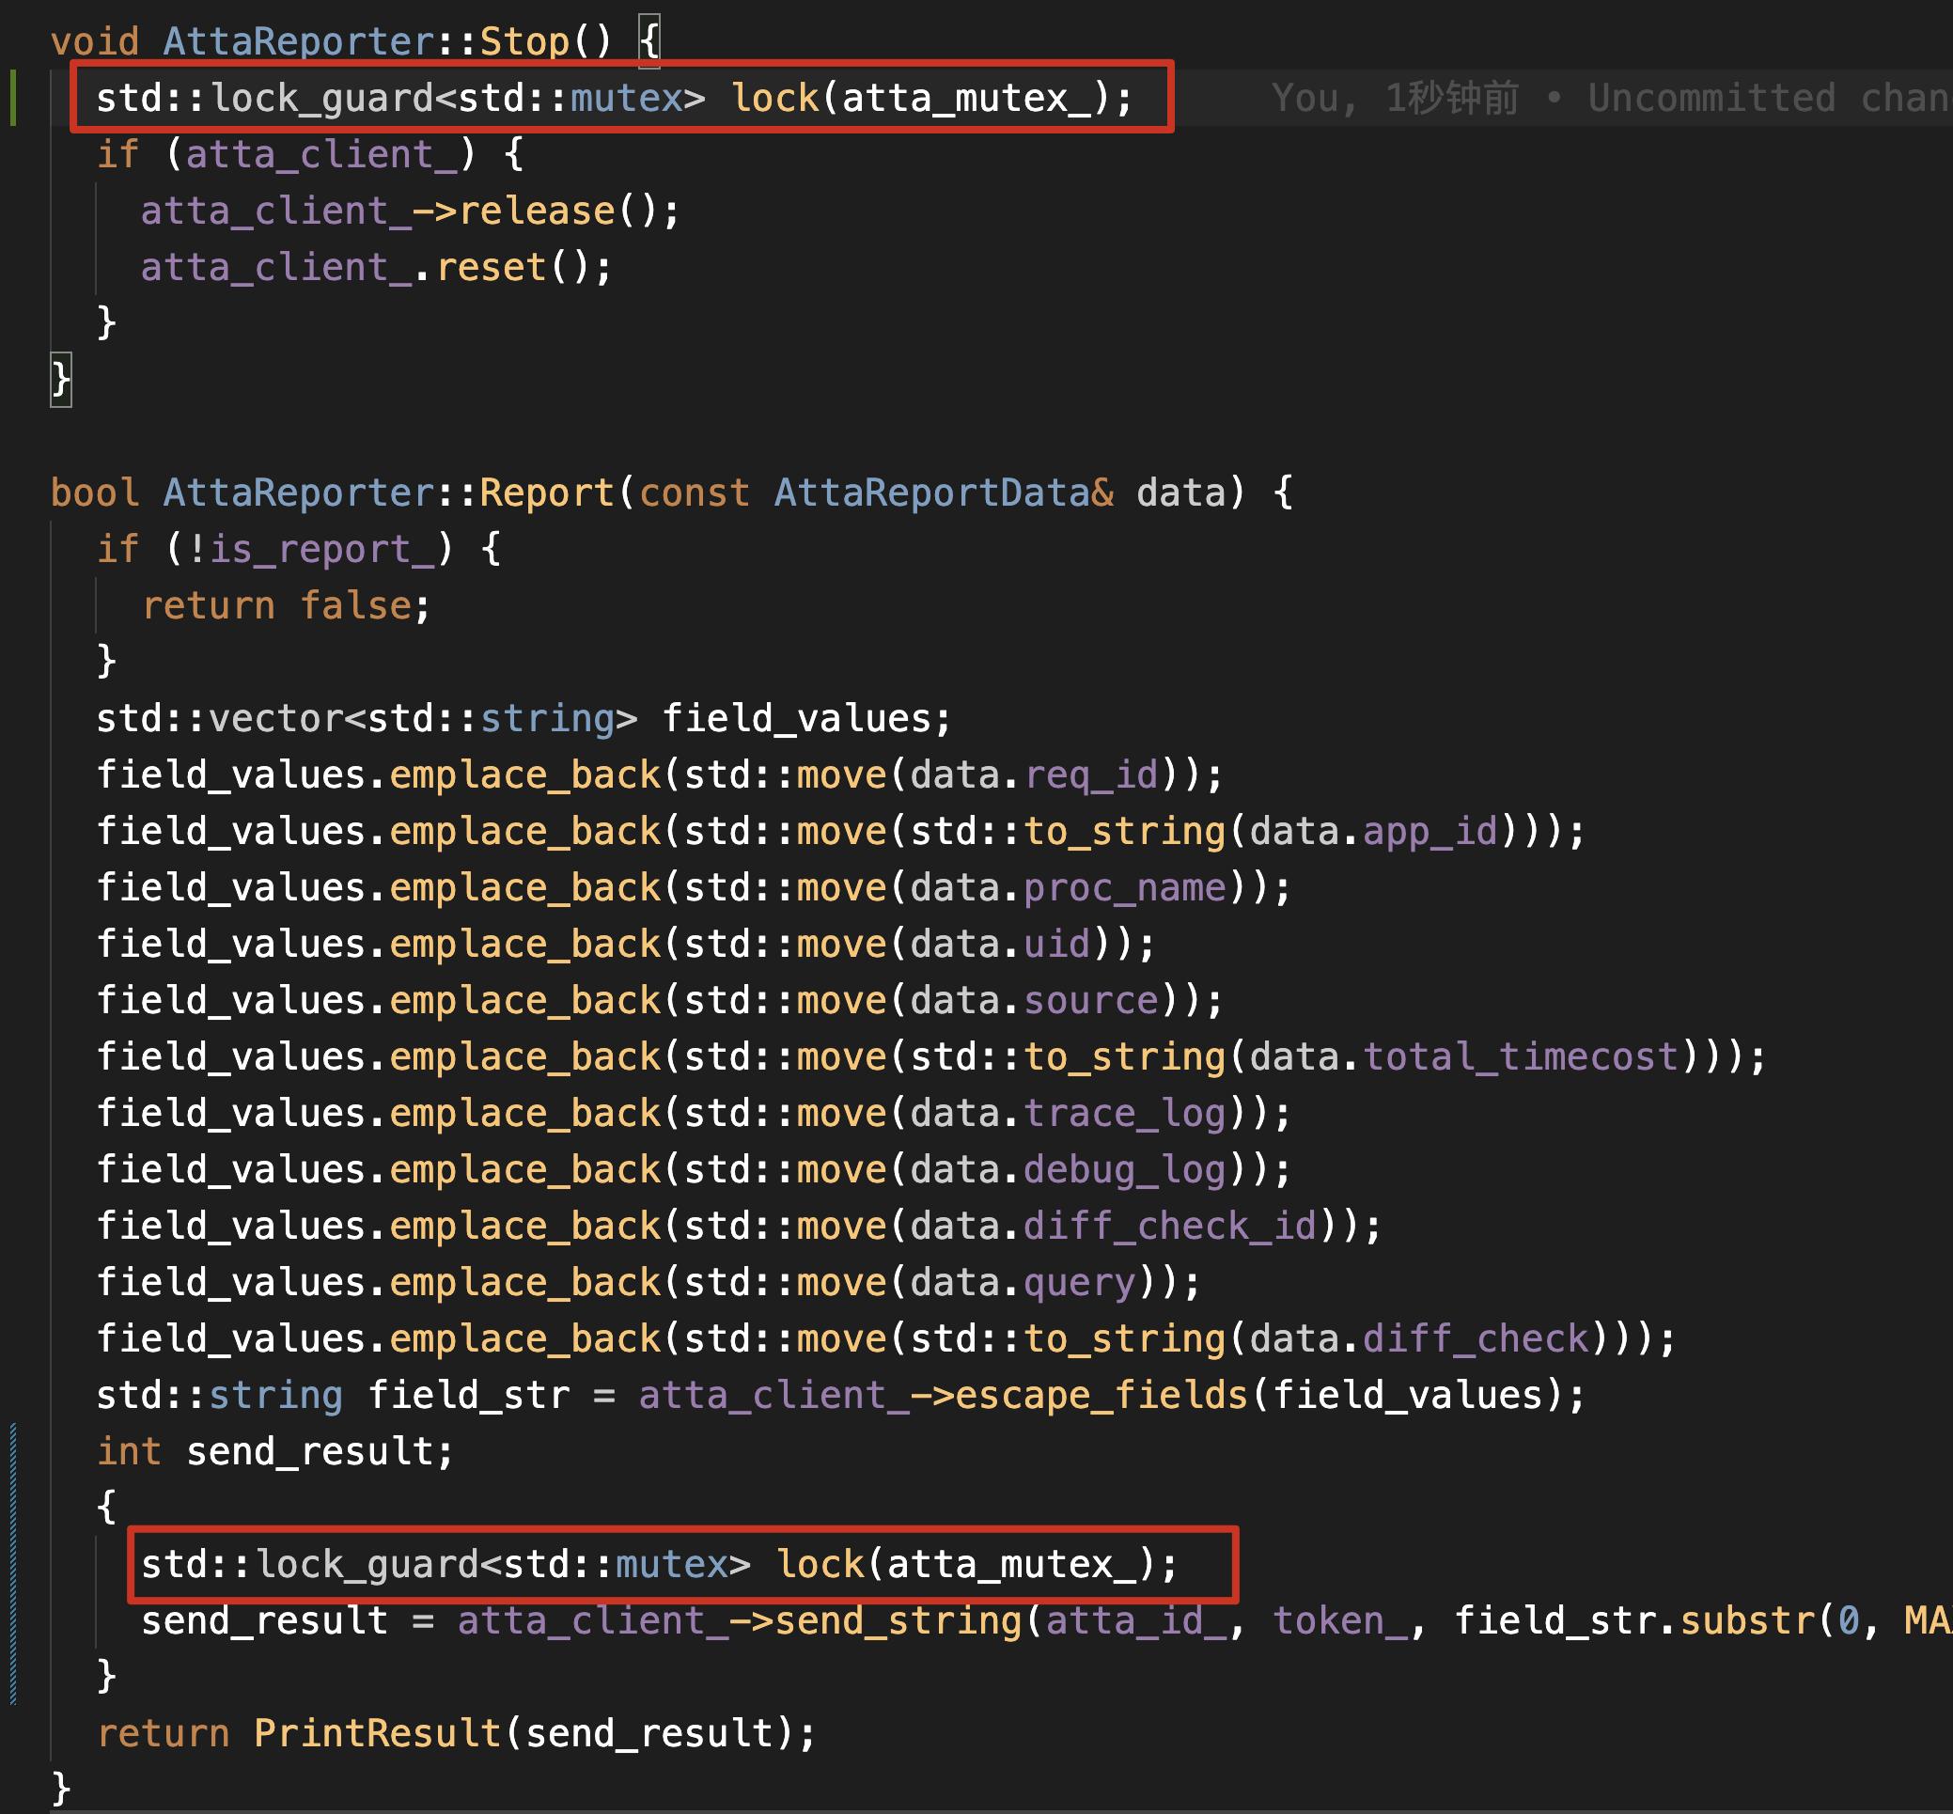1953x1814 pixels.
Task: Place cursor on release() method call
Action: 537,211
